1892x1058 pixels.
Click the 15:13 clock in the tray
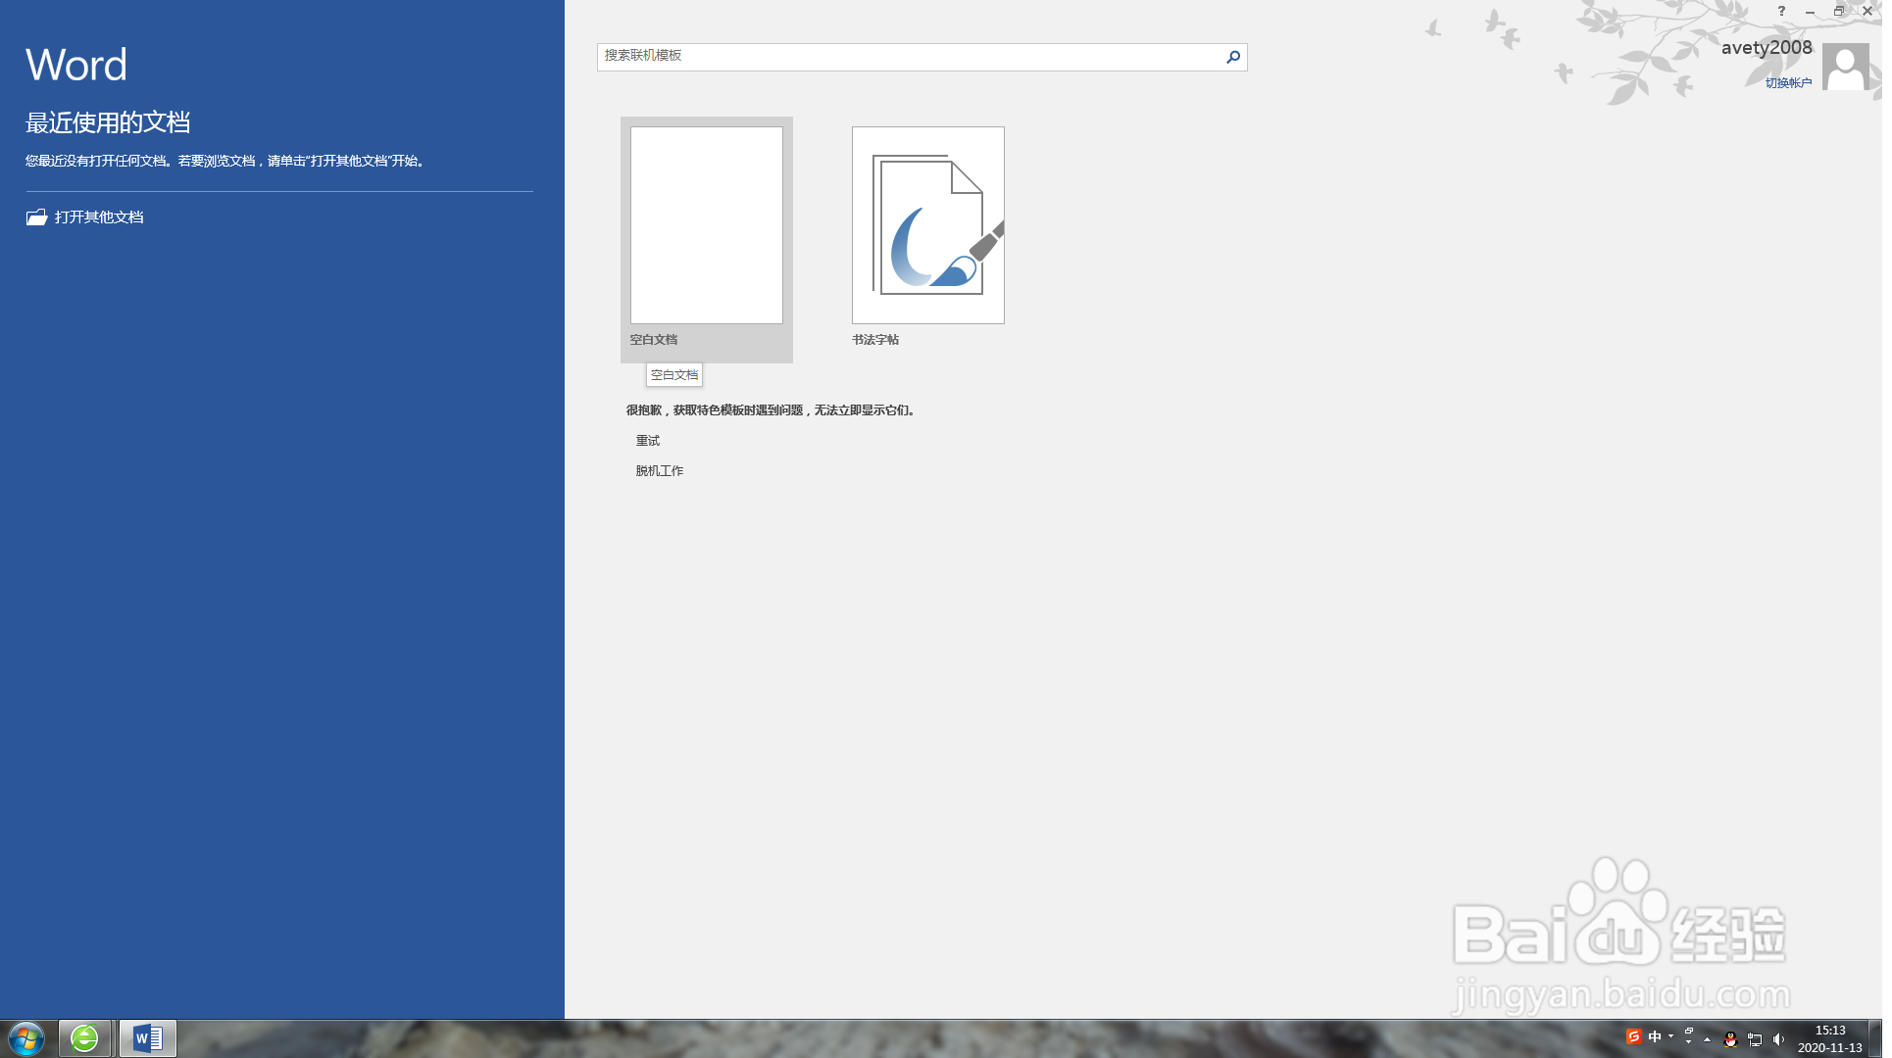1829,1031
